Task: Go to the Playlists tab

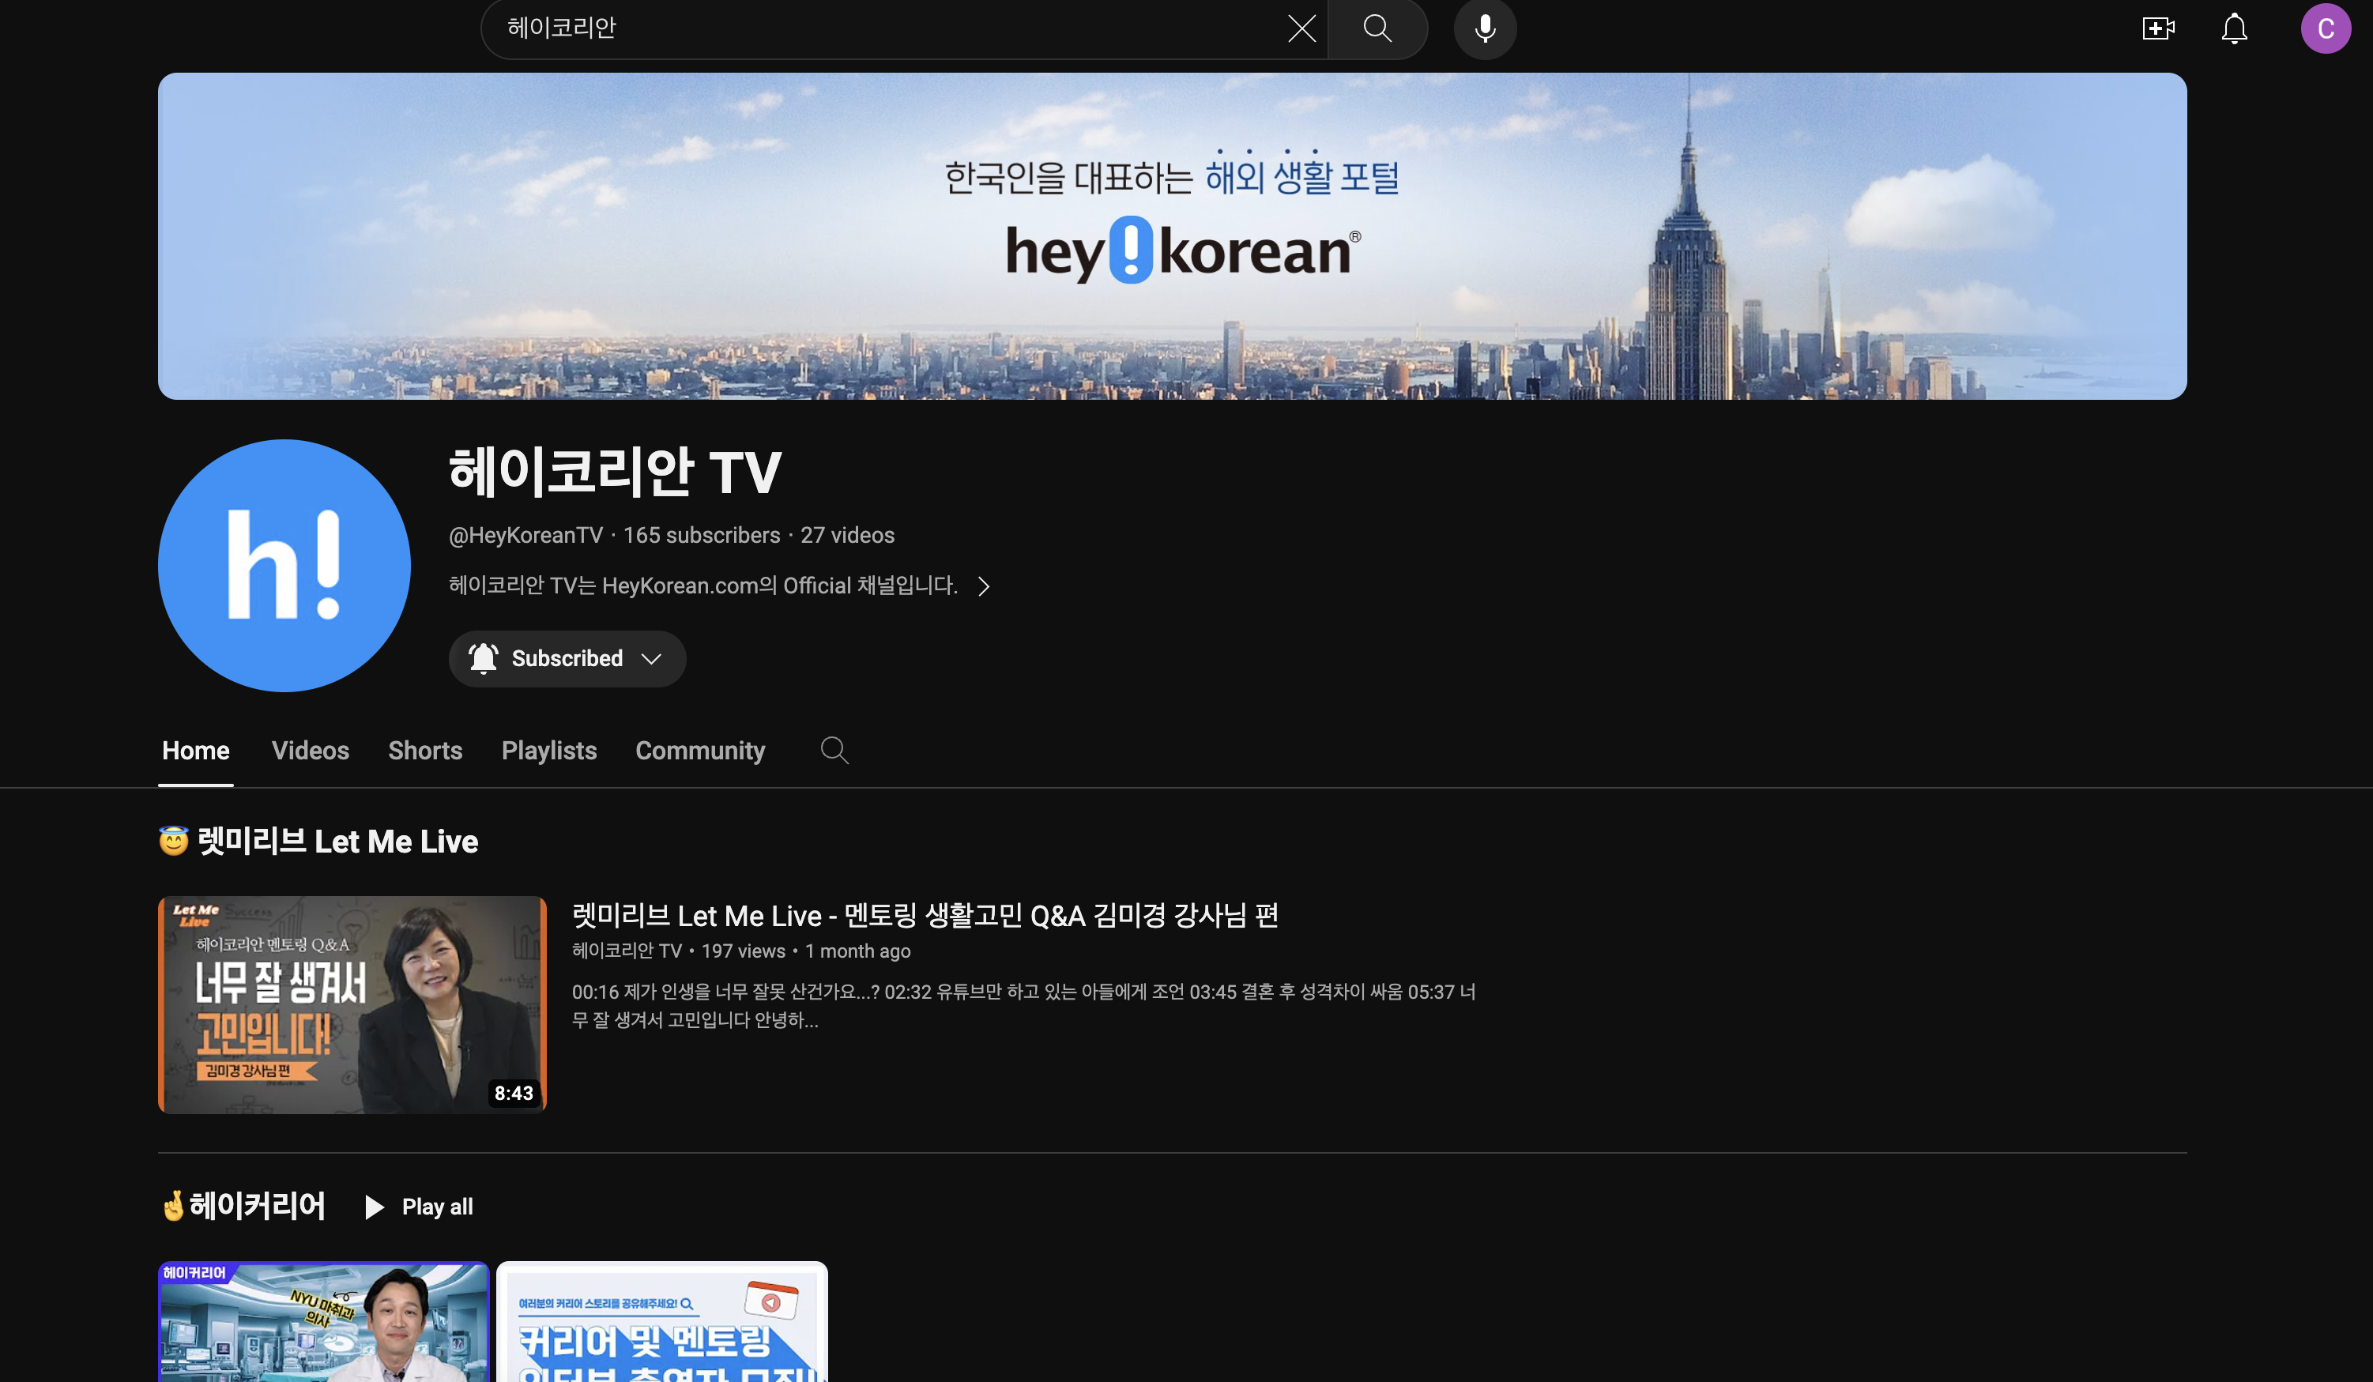Action: (549, 751)
